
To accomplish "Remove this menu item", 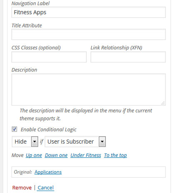I will [x=22, y=188].
